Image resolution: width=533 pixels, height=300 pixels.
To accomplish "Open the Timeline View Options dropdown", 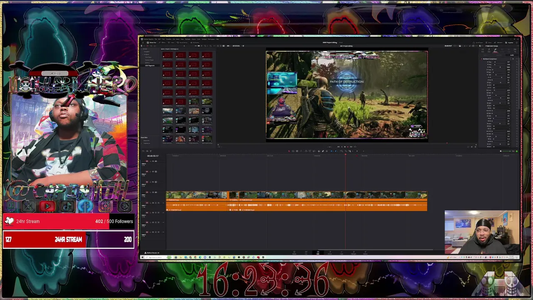I will coord(143,151).
